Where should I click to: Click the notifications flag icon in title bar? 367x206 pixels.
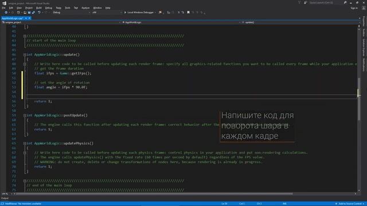(299, 2)
